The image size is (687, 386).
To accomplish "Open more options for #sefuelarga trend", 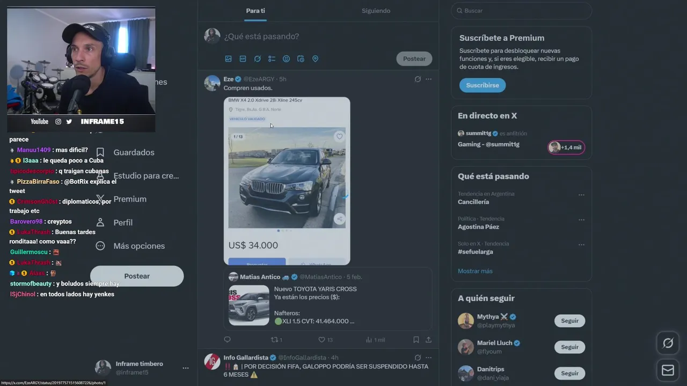I will (581, 245).
